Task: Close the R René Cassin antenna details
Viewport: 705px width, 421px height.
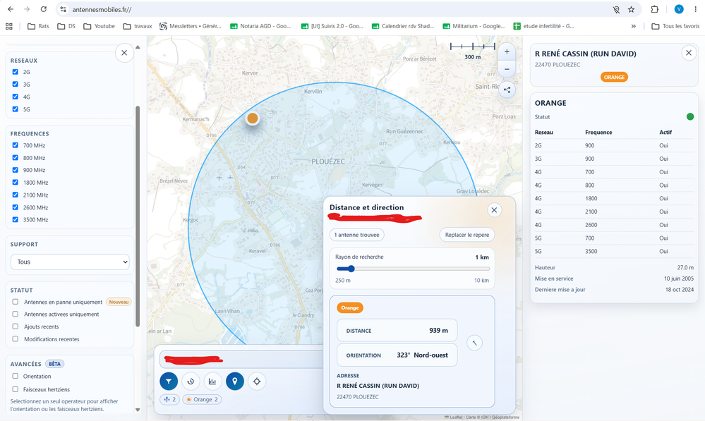Action: (x=688, y=53)
